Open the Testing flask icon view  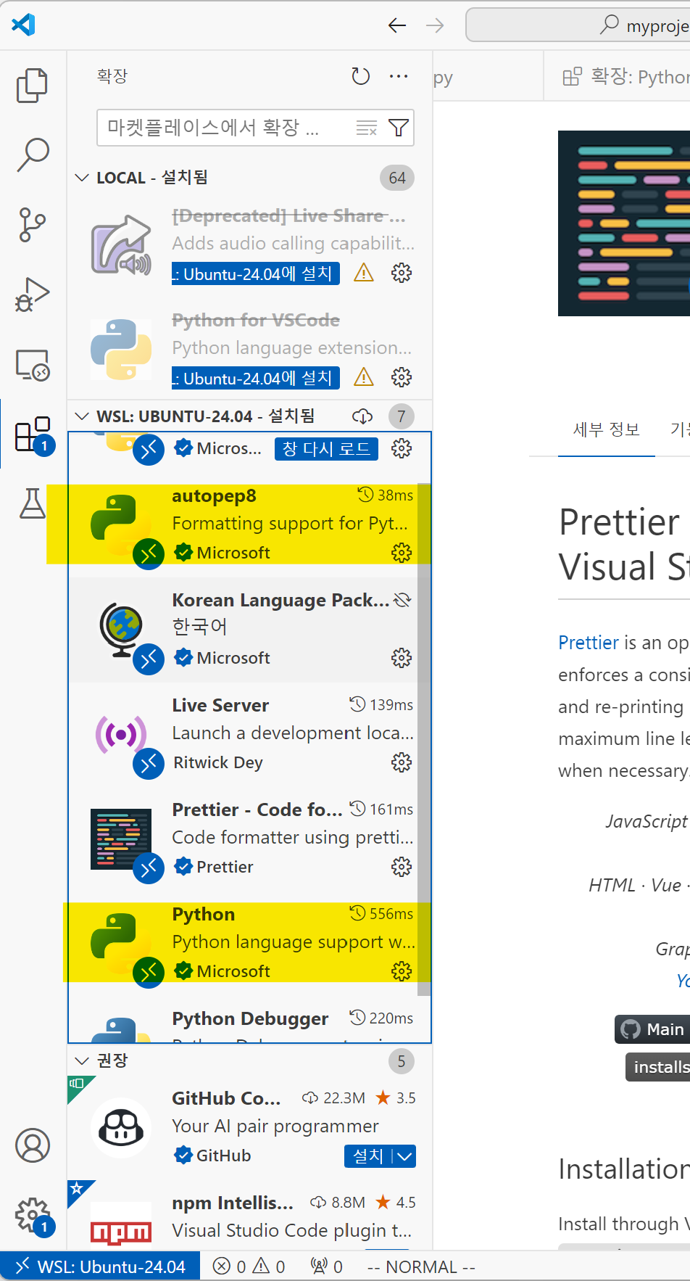point(32,503)
